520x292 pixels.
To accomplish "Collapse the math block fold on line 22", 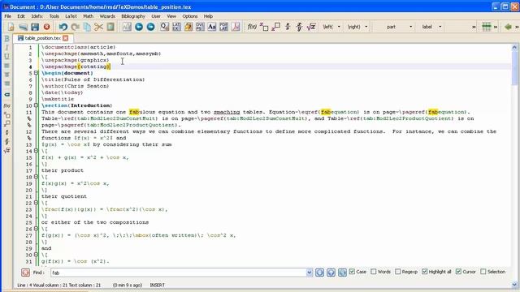I will [36, 203].
